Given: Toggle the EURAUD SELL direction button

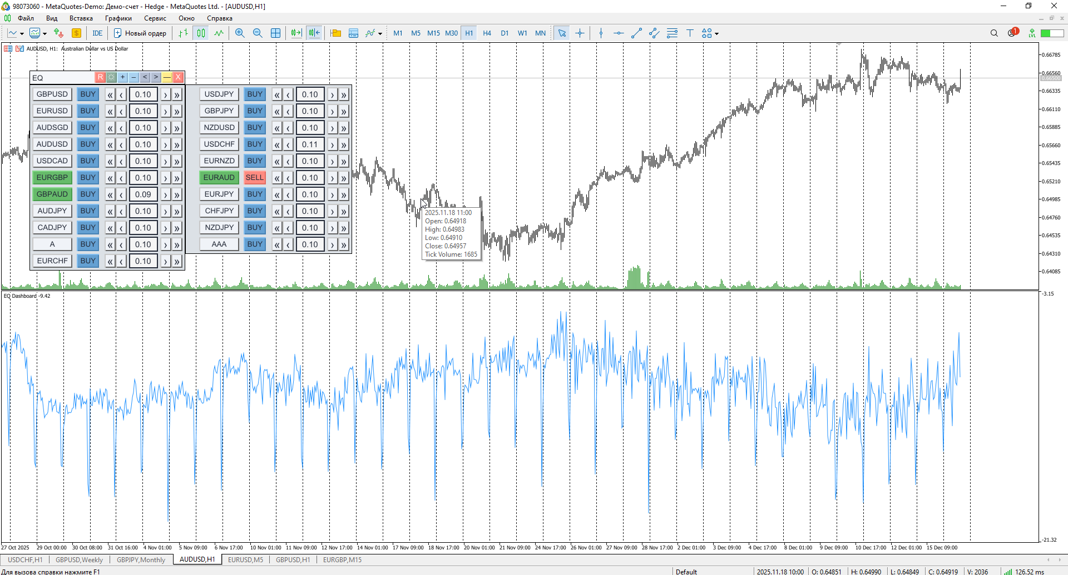Looking at the screenshot, I should click(255, 178).
